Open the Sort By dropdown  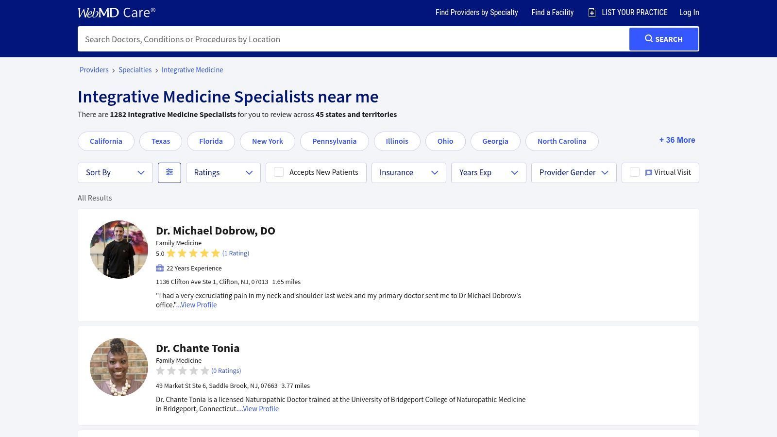(115, 172)
